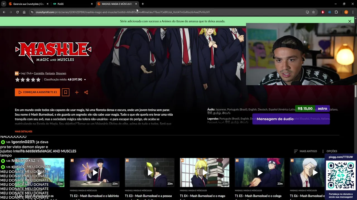Close the Gerencie sua Crunchylista tab
Image resolution: width=357 pixels, height=200 pixels.
pyautogui.click(x=48, y=4)
